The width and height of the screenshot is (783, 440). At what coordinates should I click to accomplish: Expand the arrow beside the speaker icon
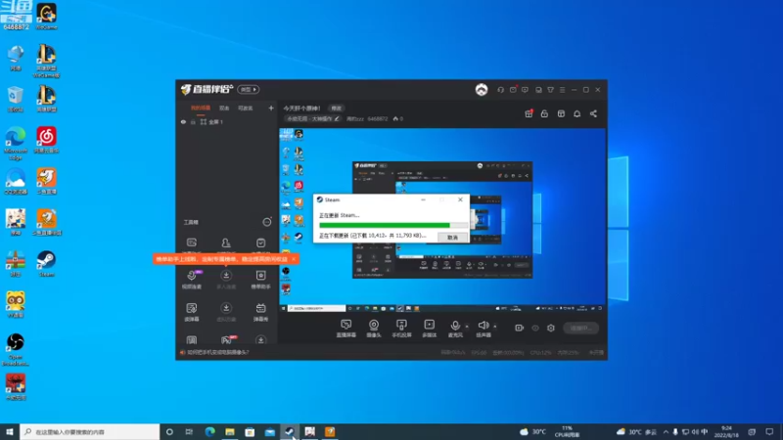(x=495, y=327)
